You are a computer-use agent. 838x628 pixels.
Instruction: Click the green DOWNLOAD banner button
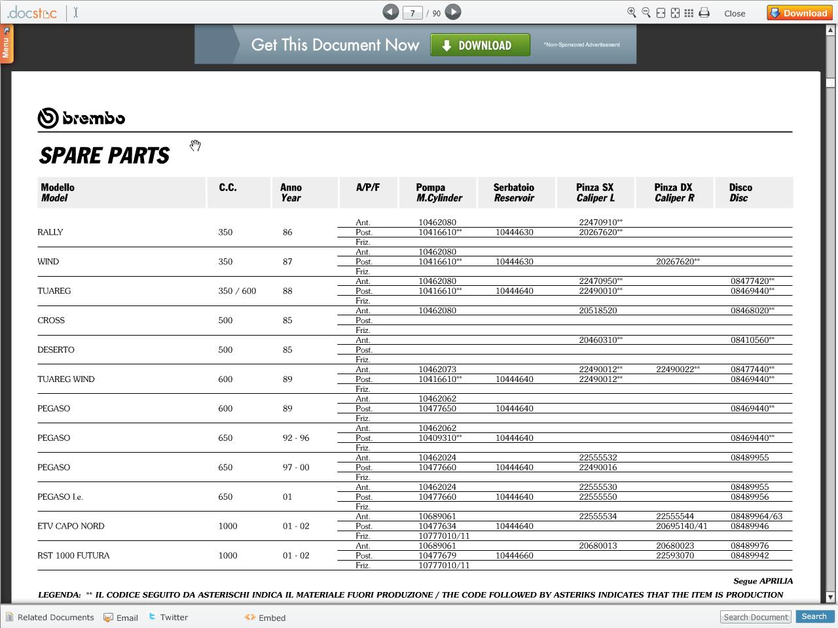pyautogui.click(x=480, y=45)
